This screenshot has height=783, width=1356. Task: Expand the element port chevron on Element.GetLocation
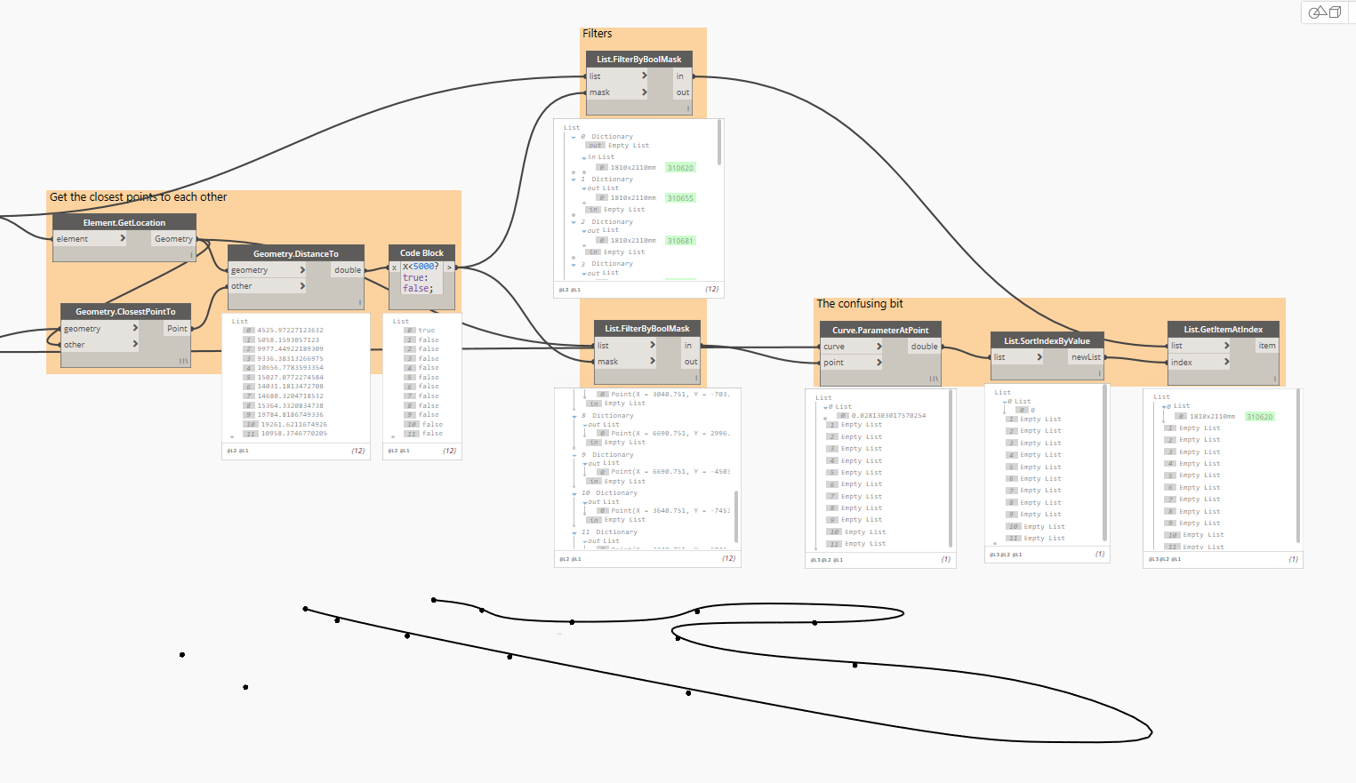[x=123, y=238]
